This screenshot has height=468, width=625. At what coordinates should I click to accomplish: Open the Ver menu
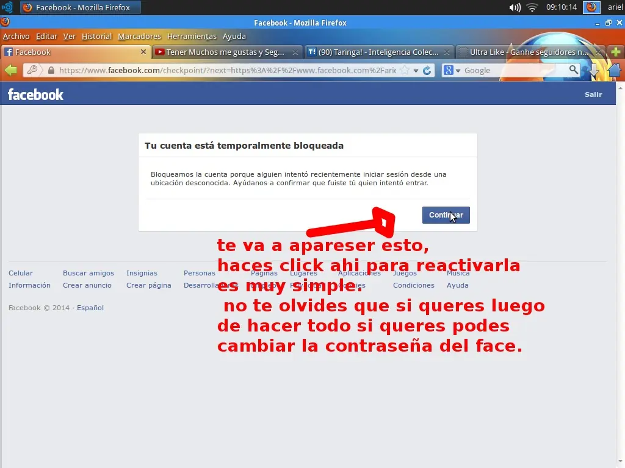(70, 36)
